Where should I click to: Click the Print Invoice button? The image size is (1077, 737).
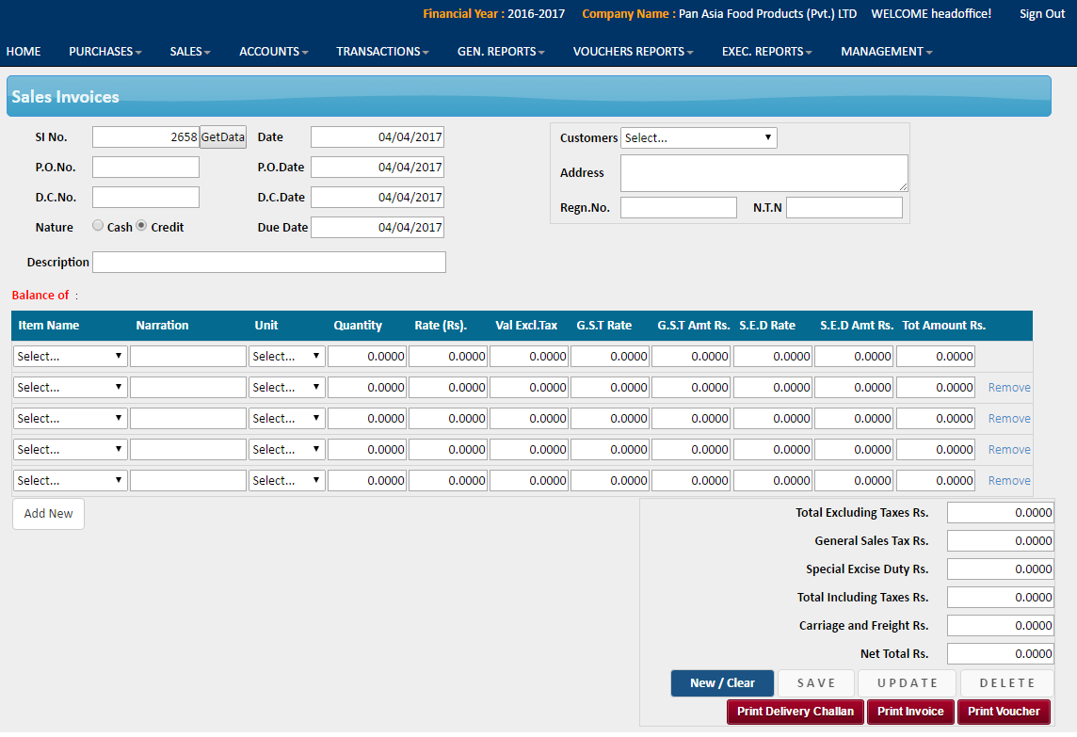(910, 712)
